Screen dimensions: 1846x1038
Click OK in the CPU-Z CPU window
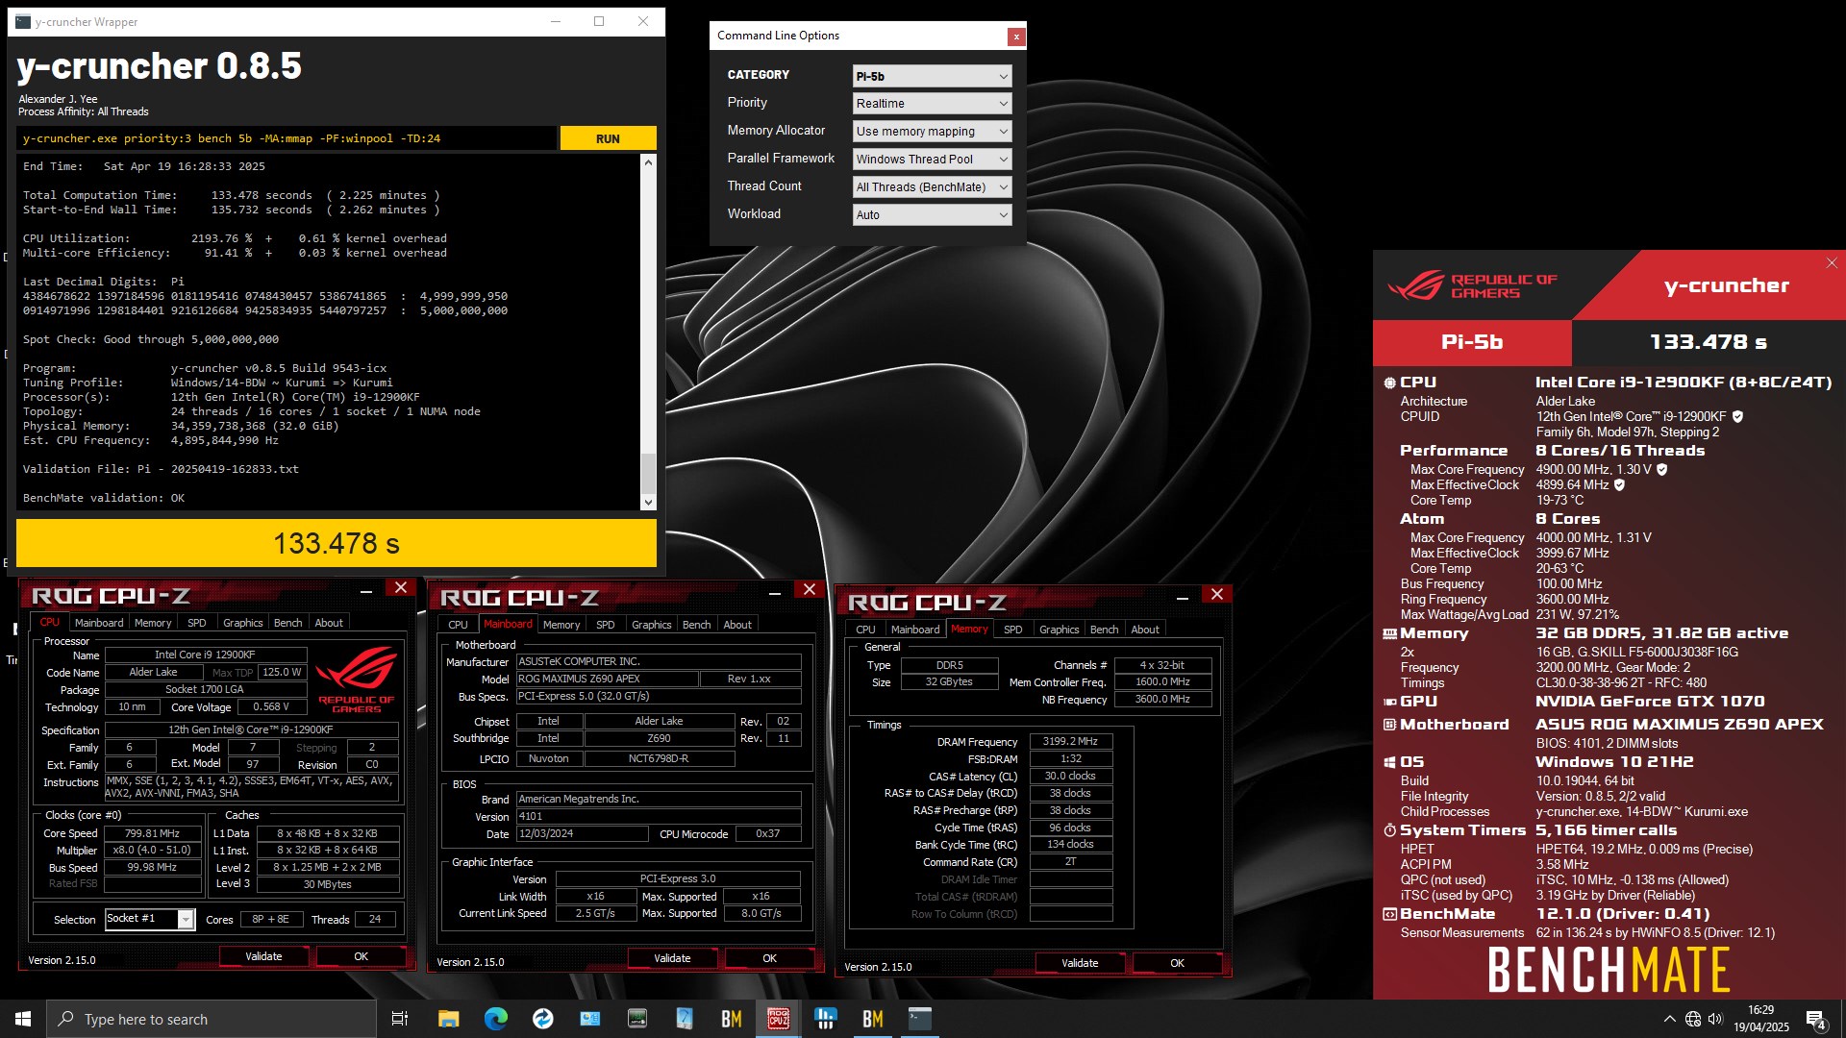[361, 956]
